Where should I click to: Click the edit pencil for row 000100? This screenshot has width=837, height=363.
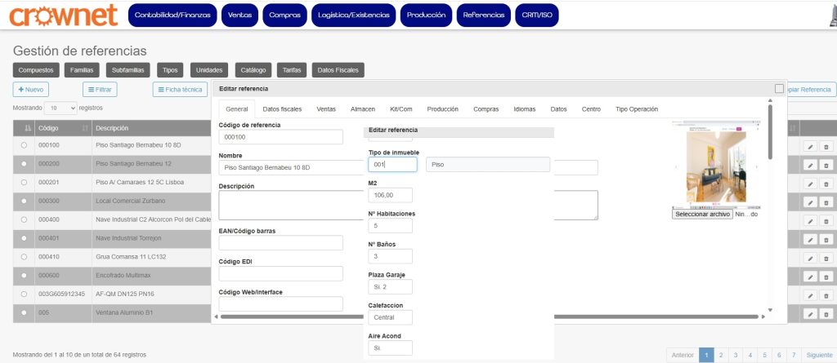(809, 145)
